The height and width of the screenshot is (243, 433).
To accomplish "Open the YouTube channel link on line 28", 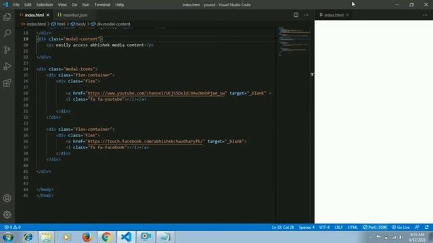I will 156,93.
